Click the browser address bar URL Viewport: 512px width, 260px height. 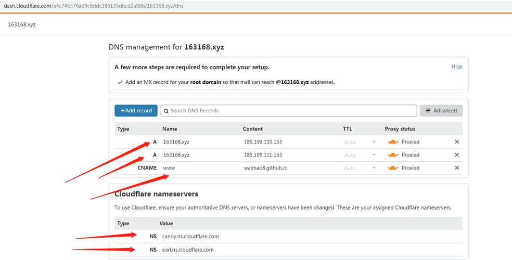93,6
